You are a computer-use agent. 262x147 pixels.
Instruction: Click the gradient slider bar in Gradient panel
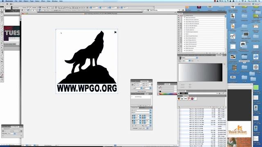pos(200,72)
